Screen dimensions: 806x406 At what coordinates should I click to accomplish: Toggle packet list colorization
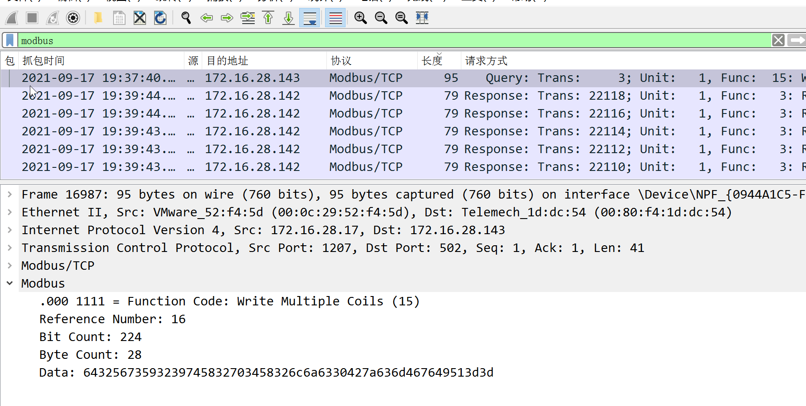pos(335,18)
